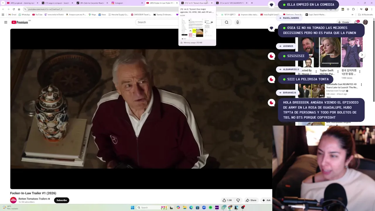Open the Twitch bookmark

(54, 15)
